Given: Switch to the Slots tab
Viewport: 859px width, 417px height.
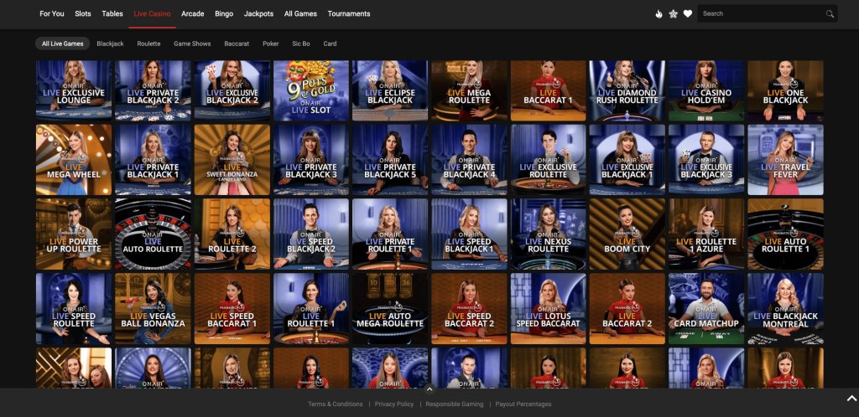Looking at the screenshot, I should click(x=83, y=14).
